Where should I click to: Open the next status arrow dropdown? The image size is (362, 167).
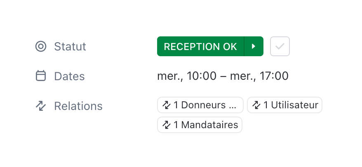(x=254, y=46)
